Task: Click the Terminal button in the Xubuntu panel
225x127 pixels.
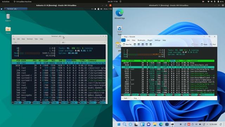Action: 15,9
